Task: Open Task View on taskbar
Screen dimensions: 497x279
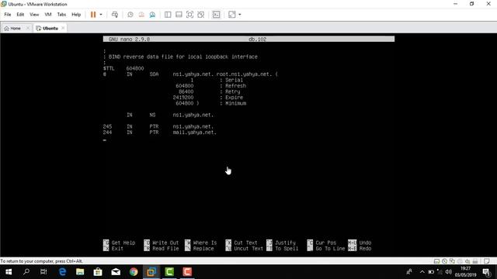Action: 43,272
